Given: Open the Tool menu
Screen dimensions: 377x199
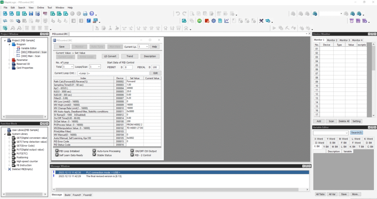Looking at the screenshot, I should pyautogui.click(x=50, y=8).
